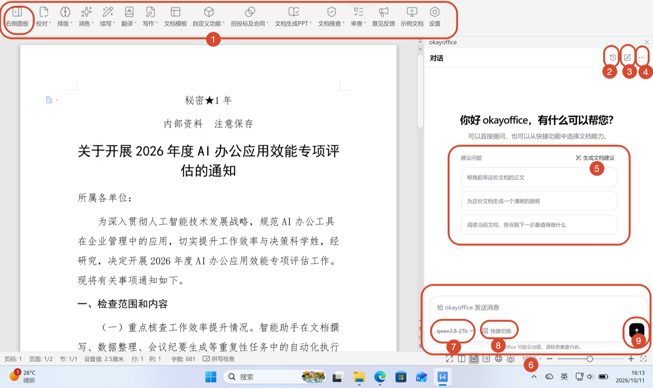Click the Windows Start button
653x388 pixels.
(x=211, y=377)
